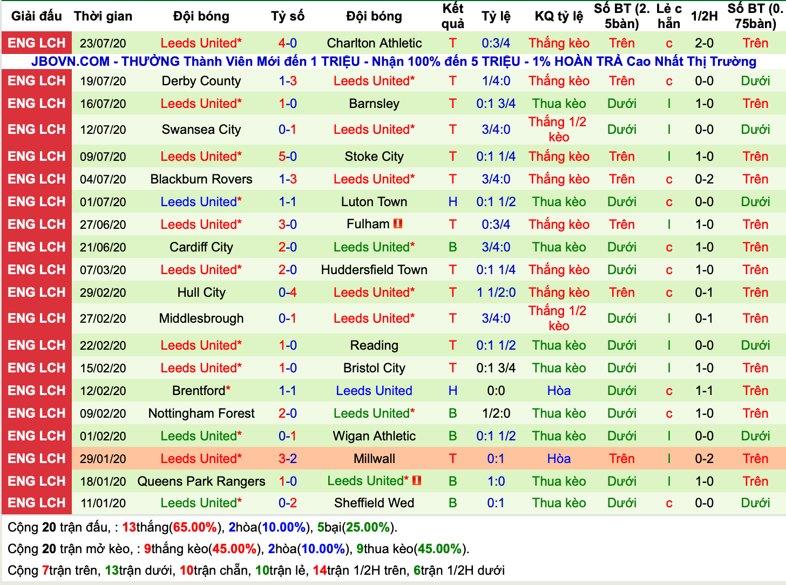This screenshot has height=585, width=786.
Task: Click the KQ tỷ lệ column header
Action: (x=559, y=16)
